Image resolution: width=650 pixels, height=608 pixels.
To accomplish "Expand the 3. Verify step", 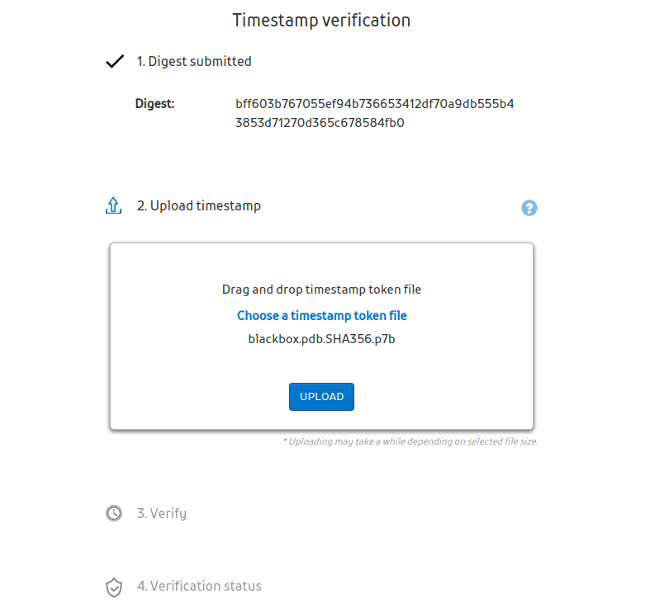I will click(x=162, y=513).
